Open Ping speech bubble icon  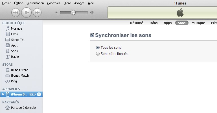(7, 81)
